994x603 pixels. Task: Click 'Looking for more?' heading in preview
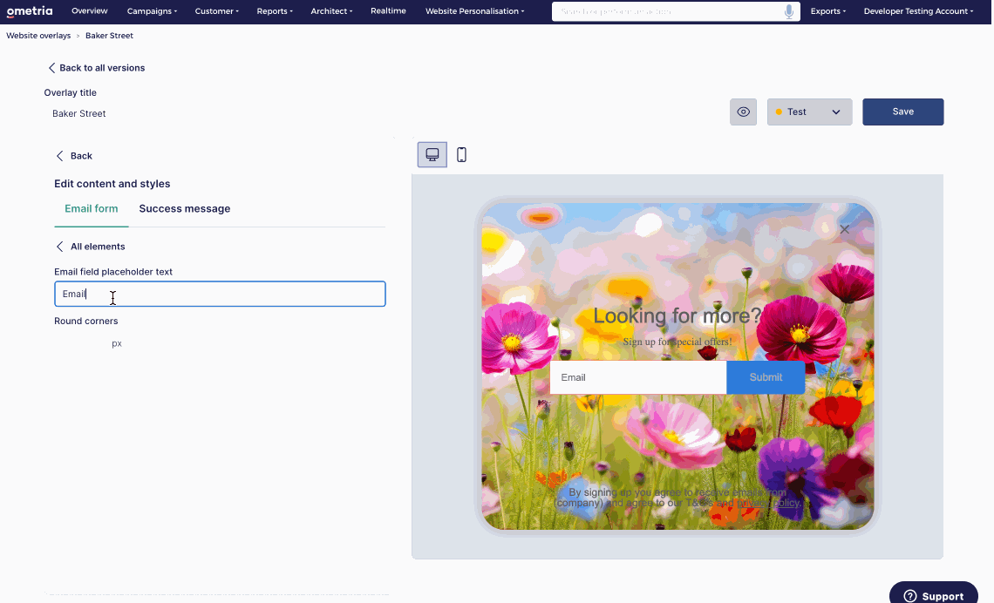[677, 315]
